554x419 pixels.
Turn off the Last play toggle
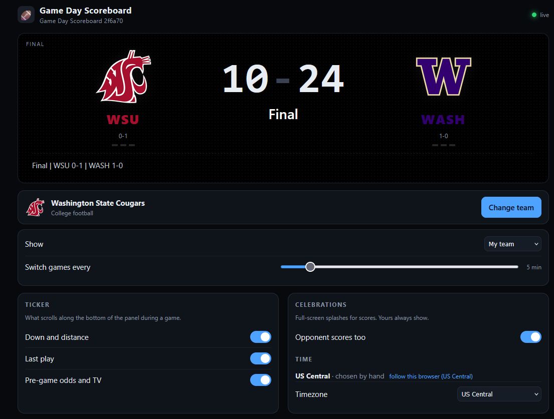[x=261, y=358]
